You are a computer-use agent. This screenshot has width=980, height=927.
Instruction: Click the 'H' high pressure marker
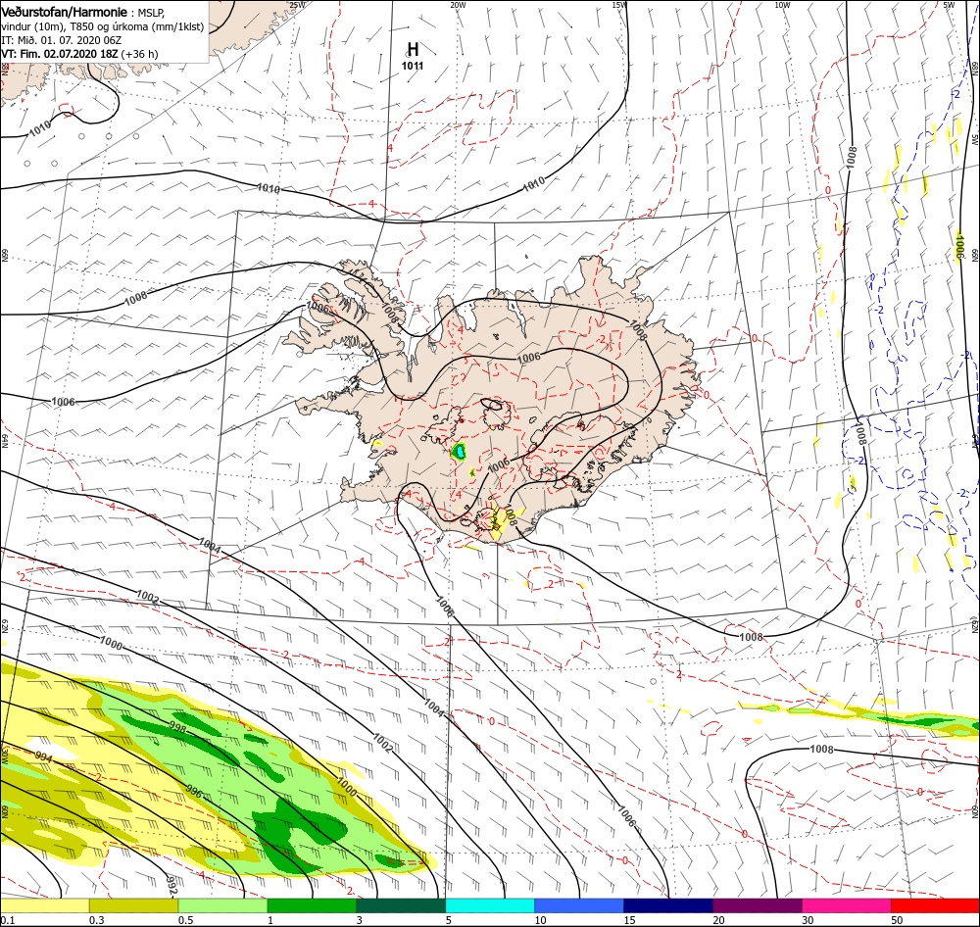tap(413, 49)
